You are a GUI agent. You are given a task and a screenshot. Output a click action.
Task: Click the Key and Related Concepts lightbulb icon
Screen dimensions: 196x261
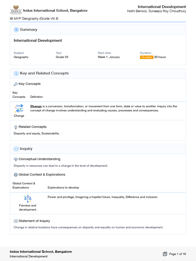[16, 73]
